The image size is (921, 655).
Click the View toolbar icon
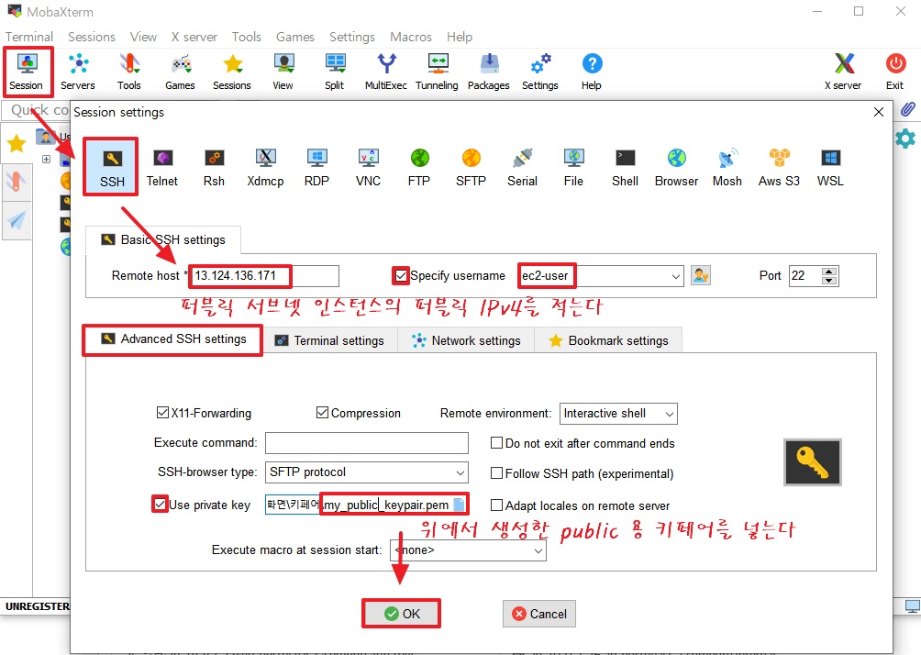coord(283,72)
